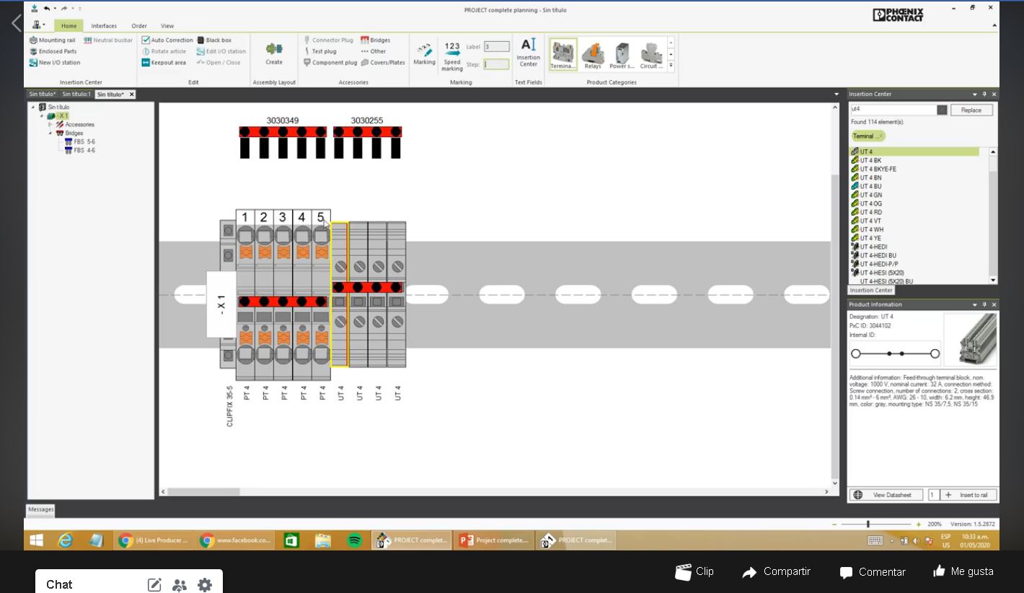1024x593 pixels.
Task: Open the Bridges accessories tool
Action: [376, 40]
